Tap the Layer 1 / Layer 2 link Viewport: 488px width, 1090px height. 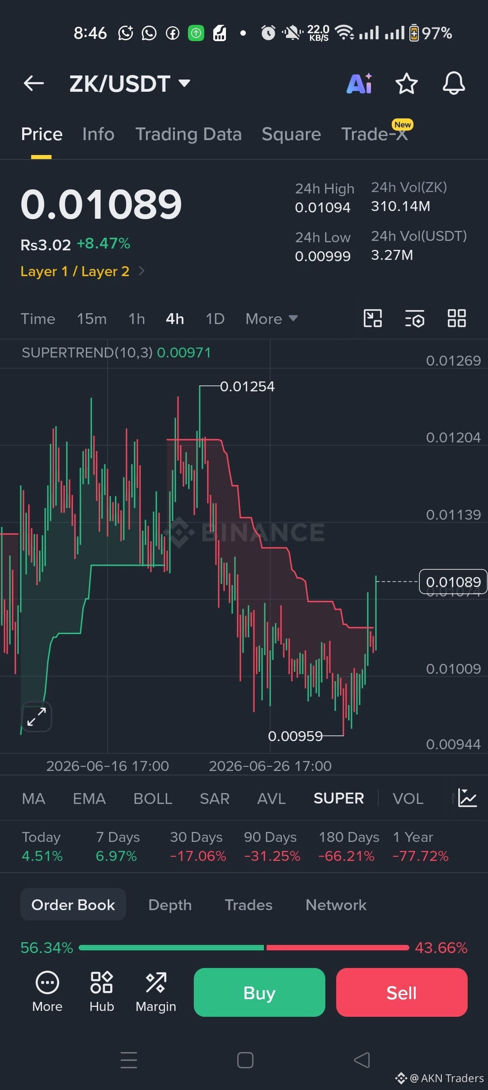point(75,271)
